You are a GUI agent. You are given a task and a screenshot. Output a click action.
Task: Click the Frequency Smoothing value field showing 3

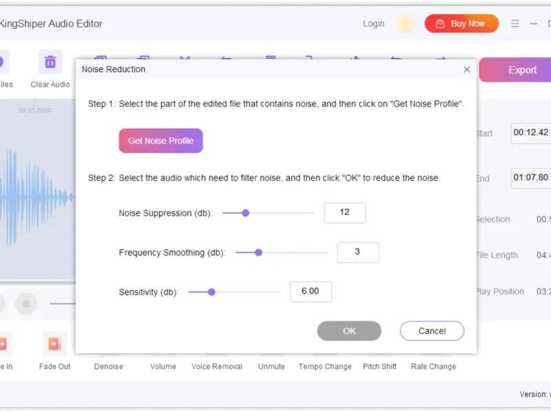pyautogui.click(x=357, y=252)
